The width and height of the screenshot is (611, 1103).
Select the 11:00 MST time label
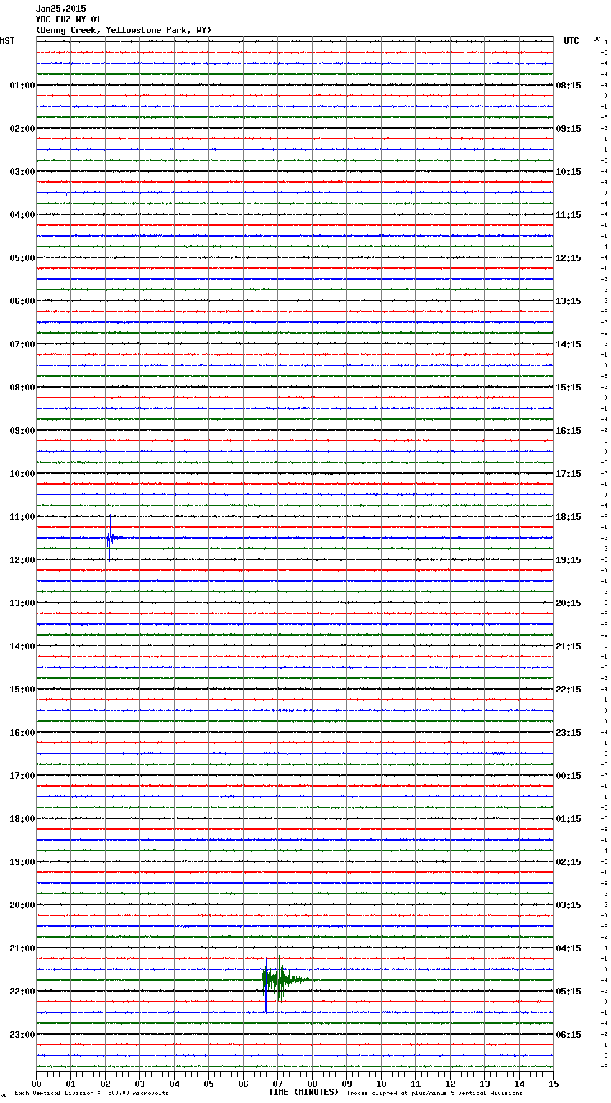pyautogui.click(x=22, y=517)
